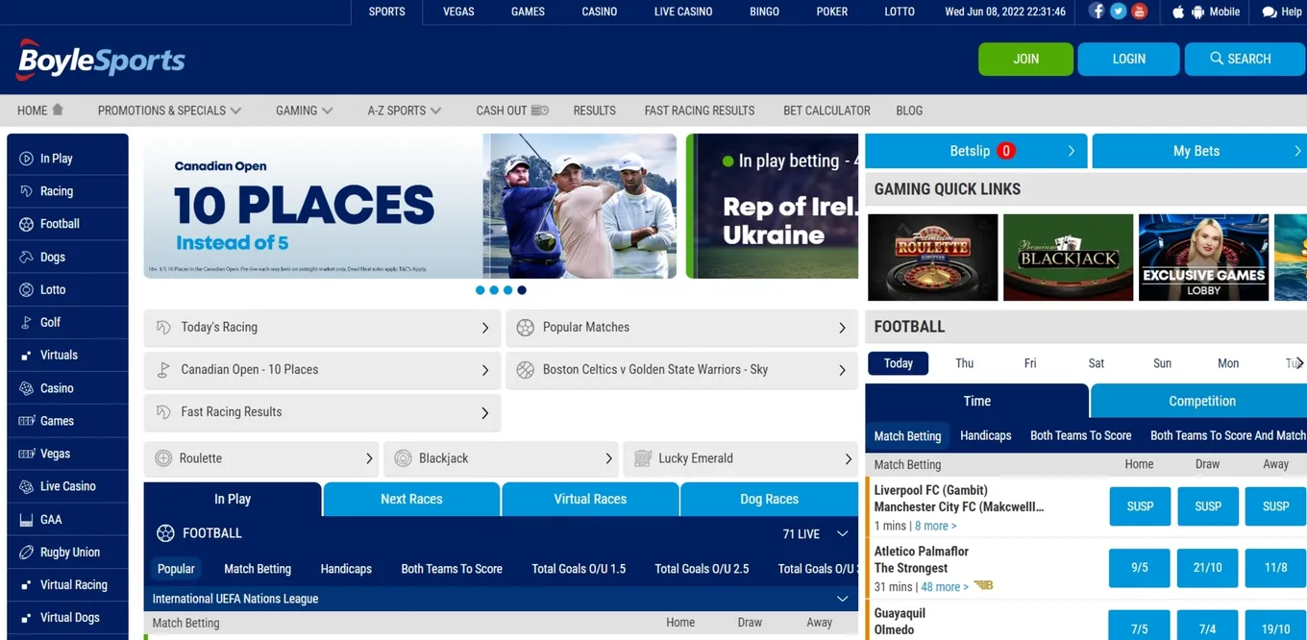Click the Live Casino icon in sidebar
This screenshot has height=640, width=1307.
[26, 487]
